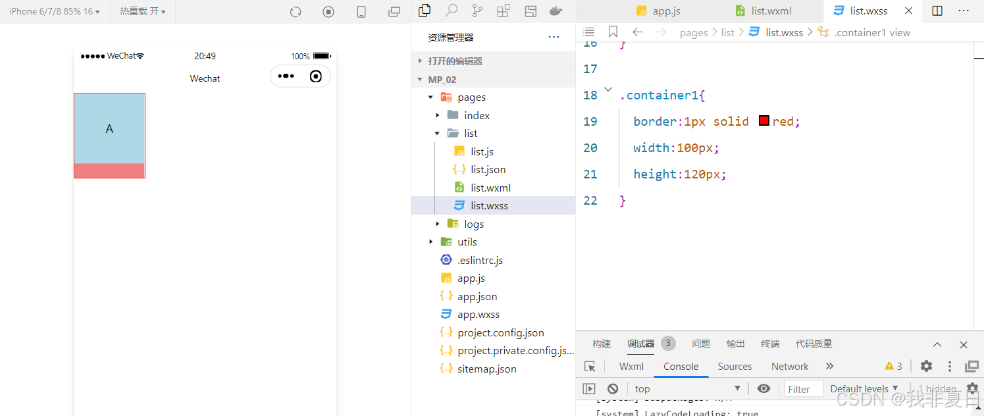Click the breadcrumb outline list icon
This screenshot has width=984, height=416.
click(x=589, y=32)
